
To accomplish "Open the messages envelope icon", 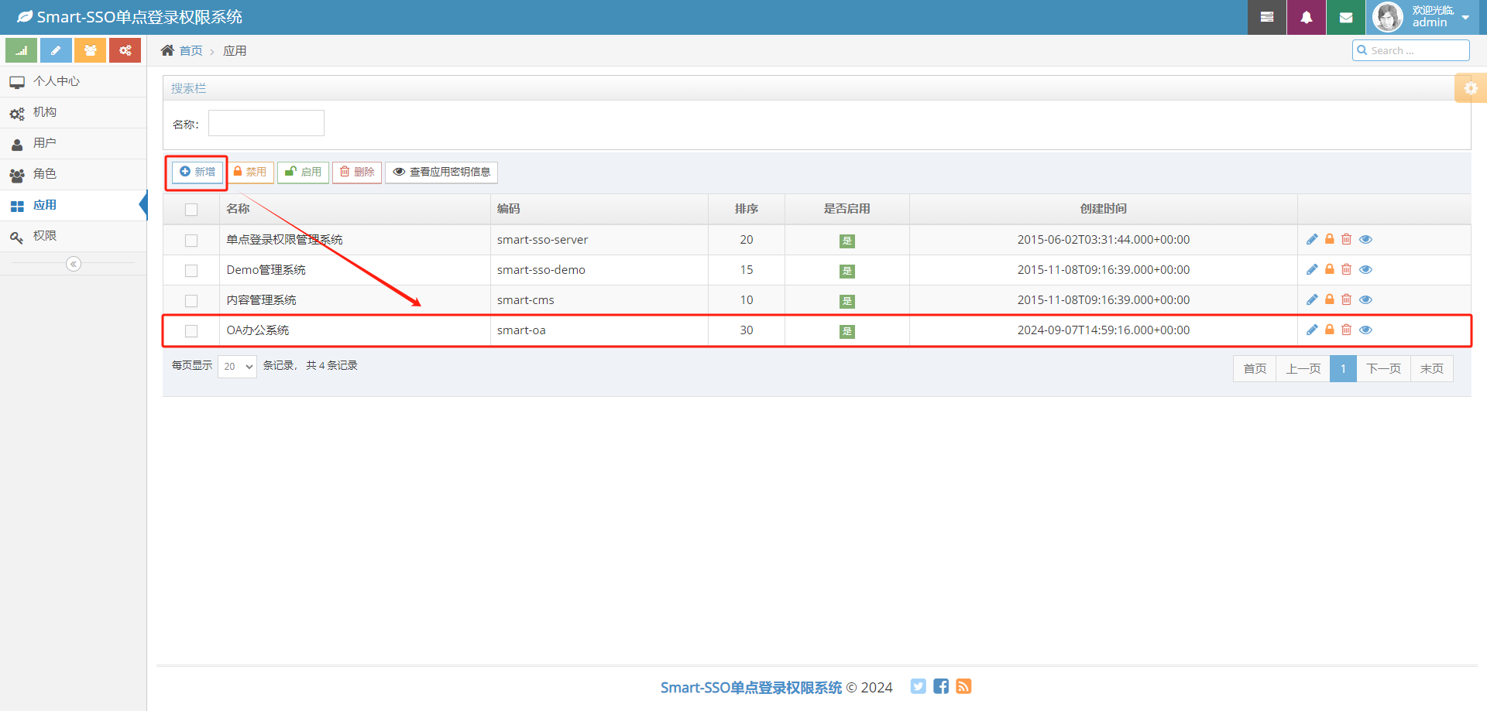I will point(1346,17).
